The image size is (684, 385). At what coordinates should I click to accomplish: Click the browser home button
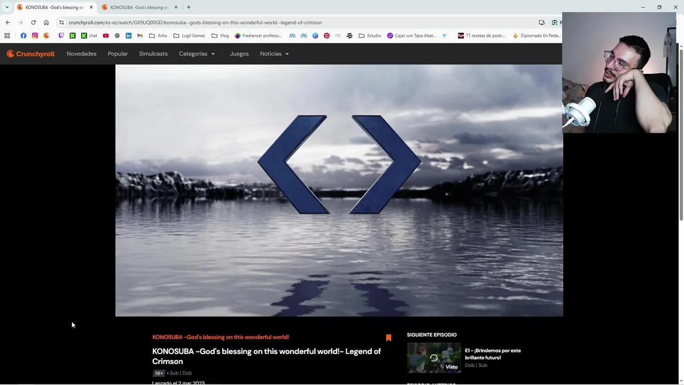click(x=46, y=22)
